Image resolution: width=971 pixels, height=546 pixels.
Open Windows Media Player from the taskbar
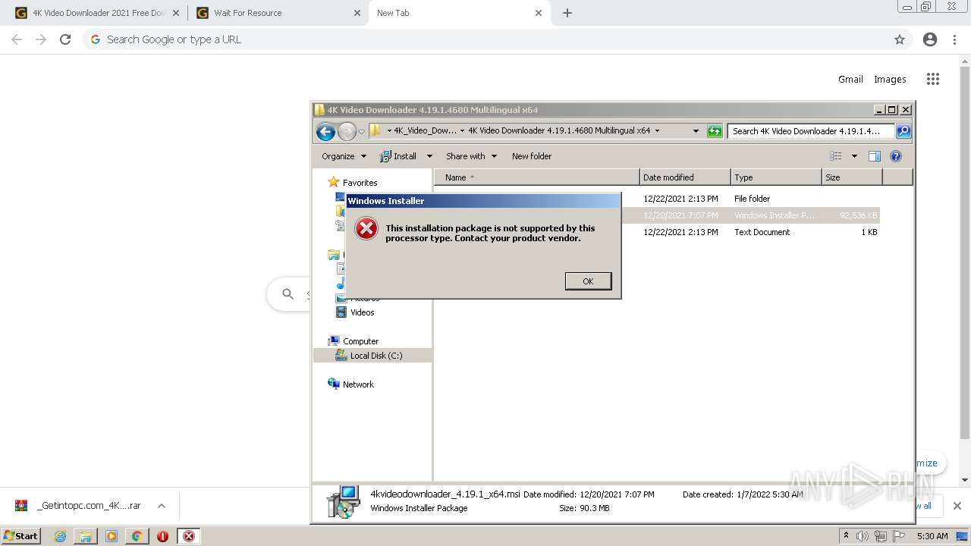(x=112, y=536)
